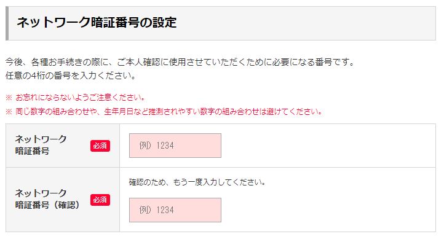444x242 pixels.
Task: Click the ネットワーク暗証番号の設定 heading
Action: (x=97, y=23)
